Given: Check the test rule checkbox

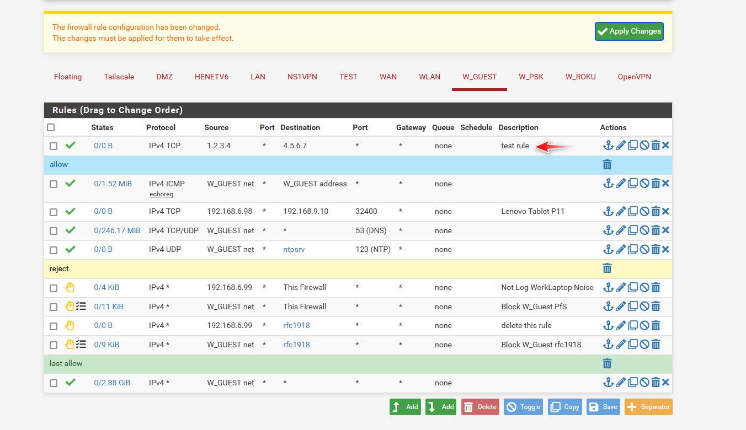Looking at the screenshot, I should point(54,146).
